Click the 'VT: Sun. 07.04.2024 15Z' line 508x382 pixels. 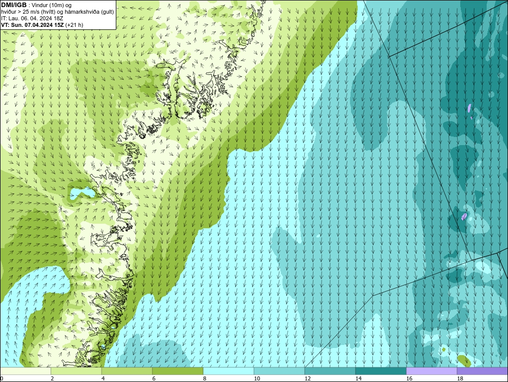(33, 25)
